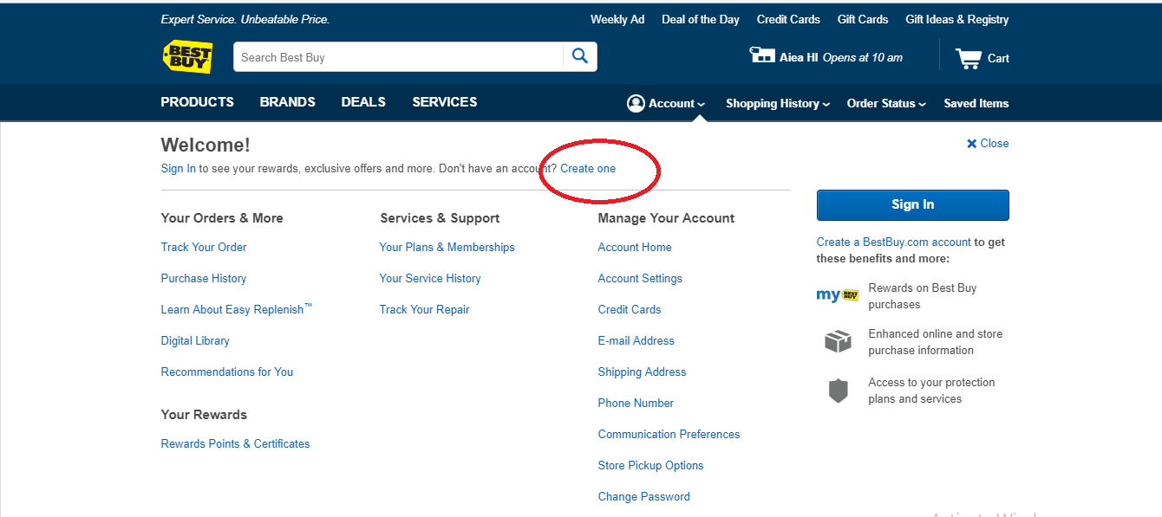Open Recommendations for You
Viewport: 1162px width, 517px height.
coord(227,372)
